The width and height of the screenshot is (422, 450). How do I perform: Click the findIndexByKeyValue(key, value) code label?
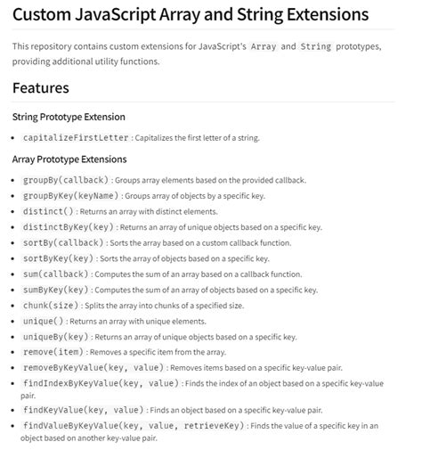[101, 384]
